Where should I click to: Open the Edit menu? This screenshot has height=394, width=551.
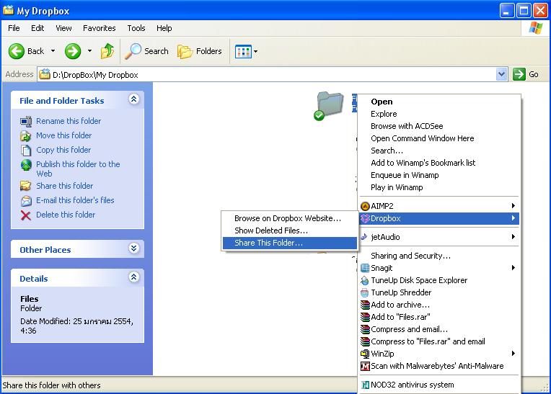coord(38,28)
